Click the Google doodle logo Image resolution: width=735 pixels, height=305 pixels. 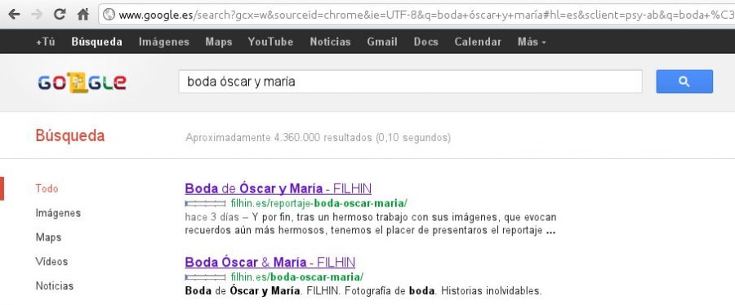coord(82,83)
